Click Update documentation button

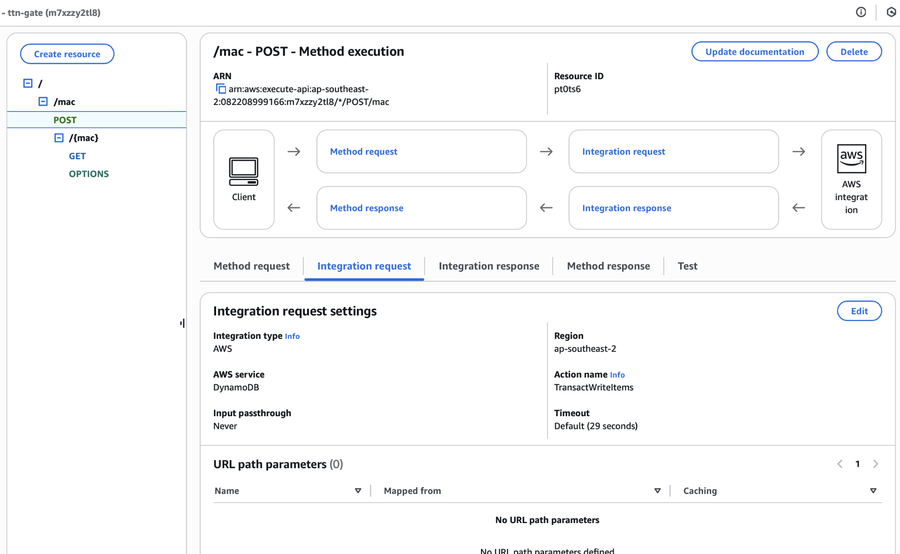[x=755, y=52]
